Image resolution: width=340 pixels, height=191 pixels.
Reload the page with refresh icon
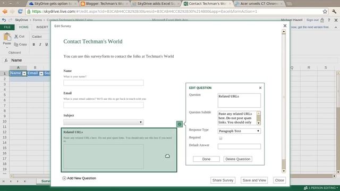pyautogui.click(x=20, y=11)
